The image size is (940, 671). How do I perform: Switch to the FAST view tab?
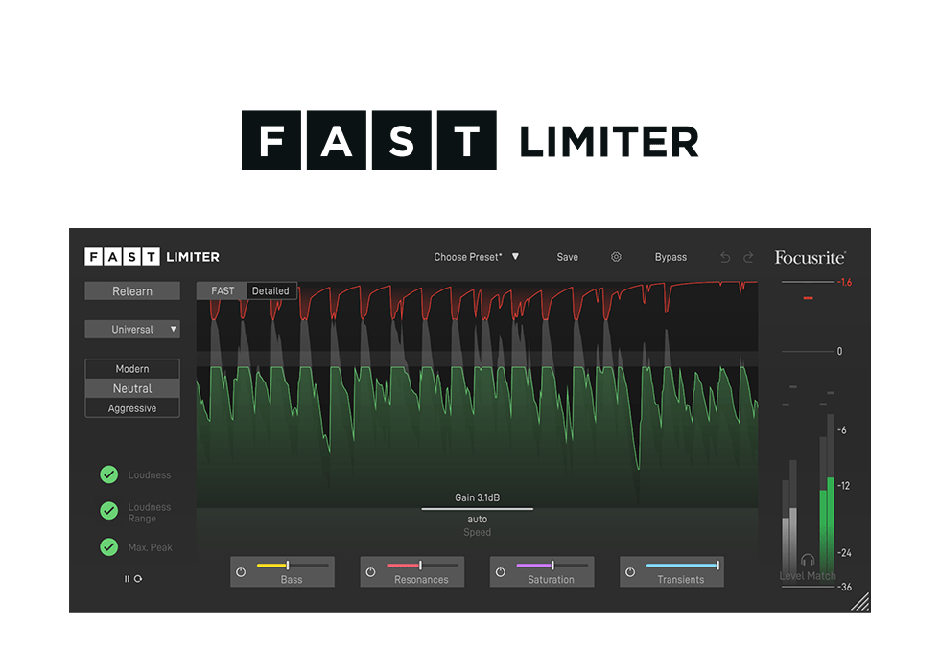(223, 290)
